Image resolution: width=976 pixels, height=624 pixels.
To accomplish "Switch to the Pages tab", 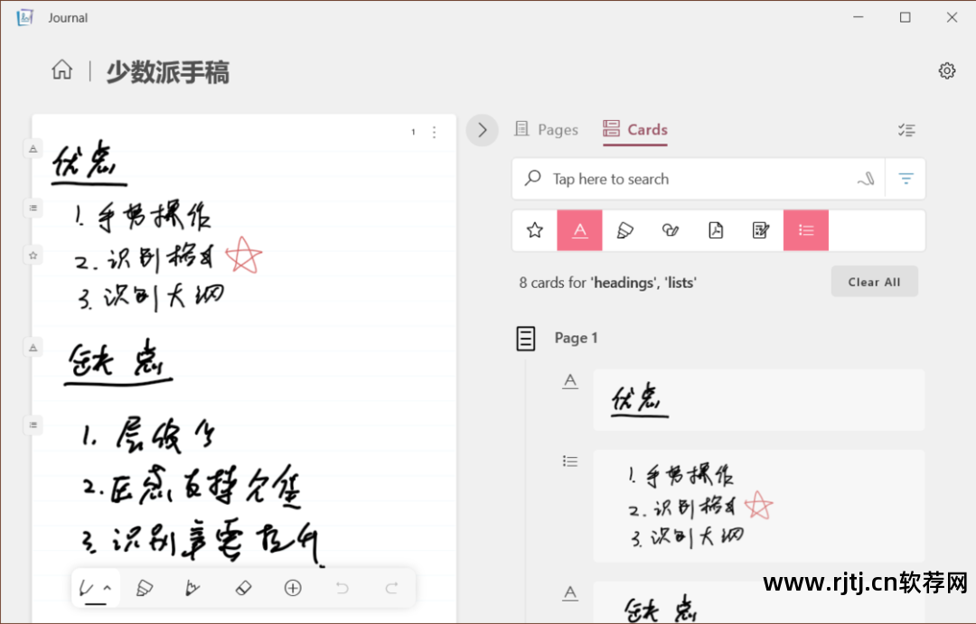I will click(x=547, y=129).
